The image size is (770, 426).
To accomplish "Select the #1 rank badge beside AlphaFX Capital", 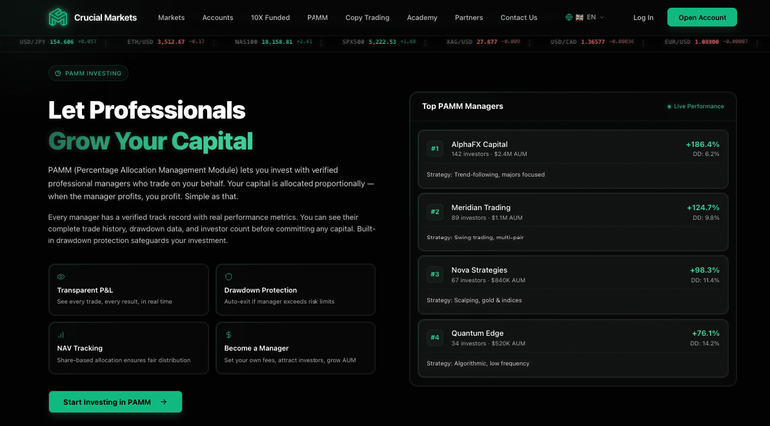I will pyautogui.click(x=434, y=148).
